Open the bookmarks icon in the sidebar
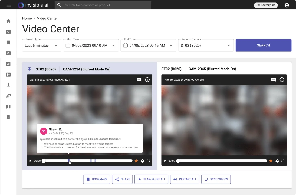Image resolution: width=296 pixels, height=195 pixels. [x=8, y=42]
